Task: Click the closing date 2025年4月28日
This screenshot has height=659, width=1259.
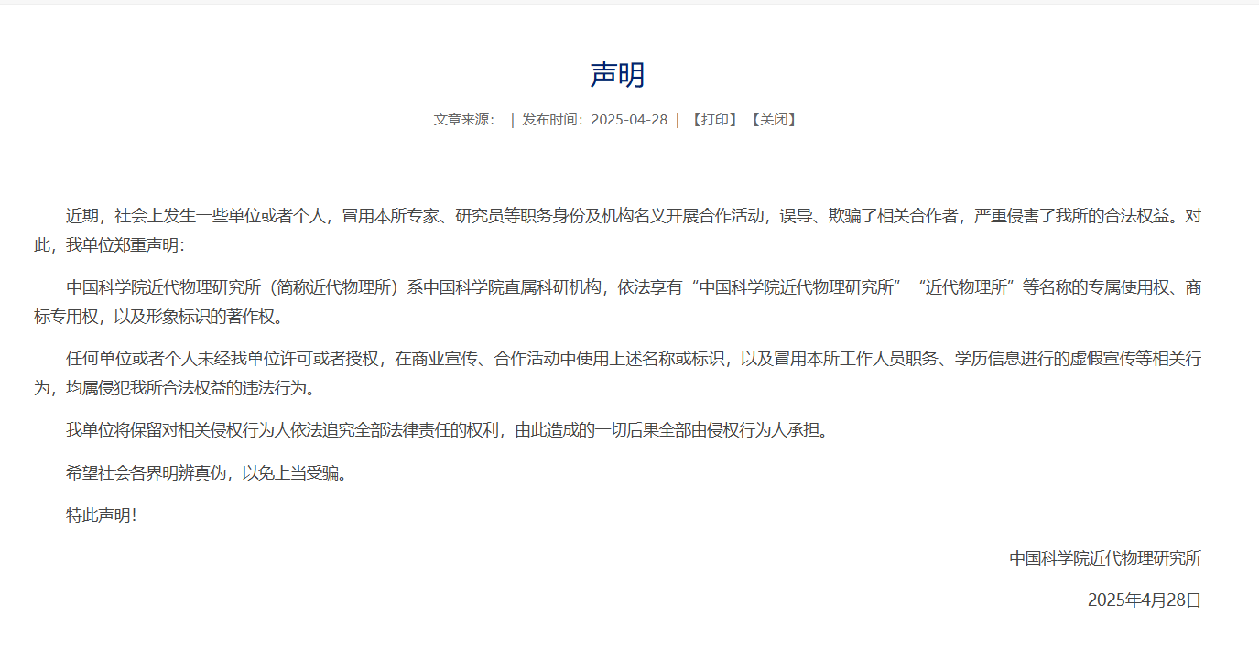Action: coord(1145,600)
